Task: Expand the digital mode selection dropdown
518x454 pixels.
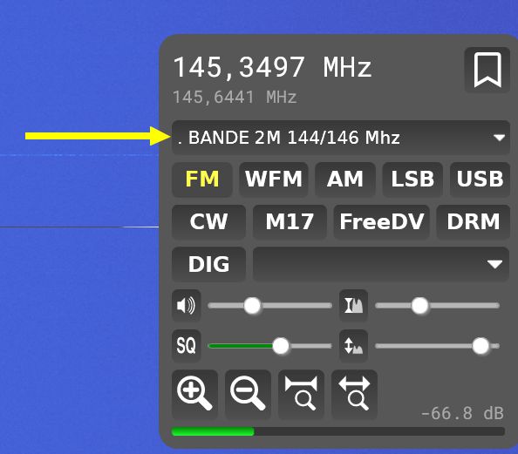Action: (381, 264)
